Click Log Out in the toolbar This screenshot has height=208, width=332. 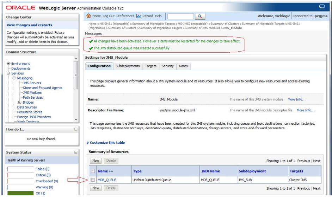tap(109, 16)
